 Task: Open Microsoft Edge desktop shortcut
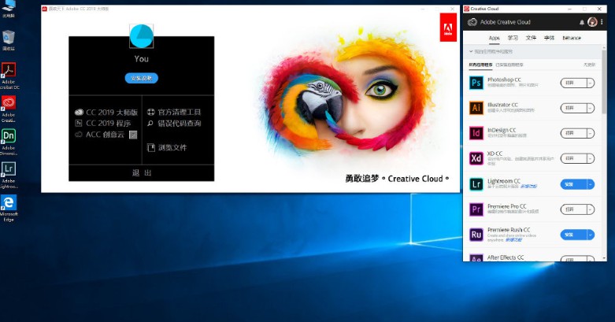9,209
